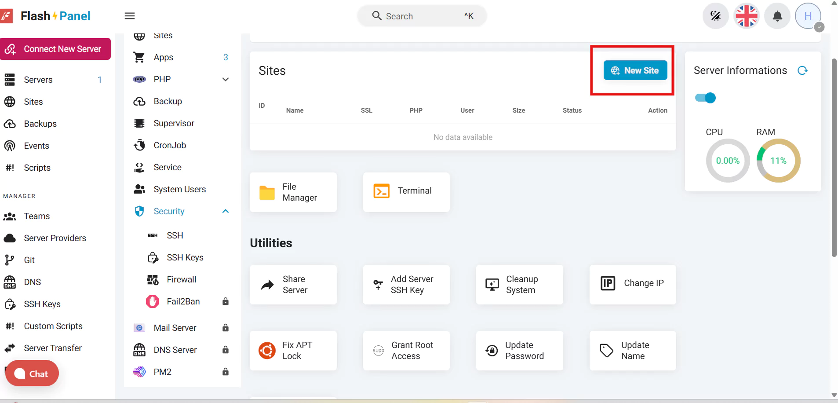Click the Fix APT Lock utility
The image size is (838, 403).
[293, 351]
